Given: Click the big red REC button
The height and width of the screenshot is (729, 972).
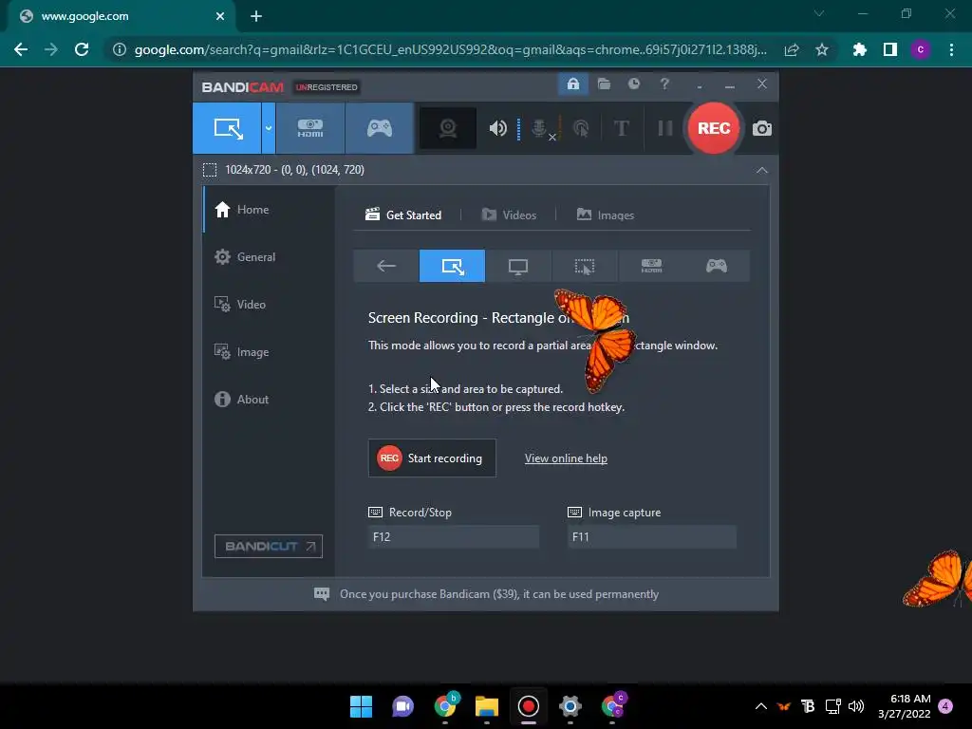Looking at the screenshot, I should click(x=714, y=128).
